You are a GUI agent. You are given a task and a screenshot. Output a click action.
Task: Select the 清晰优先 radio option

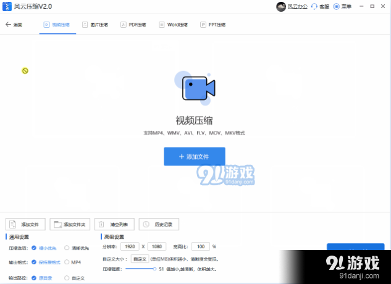(x=67, y=248)
